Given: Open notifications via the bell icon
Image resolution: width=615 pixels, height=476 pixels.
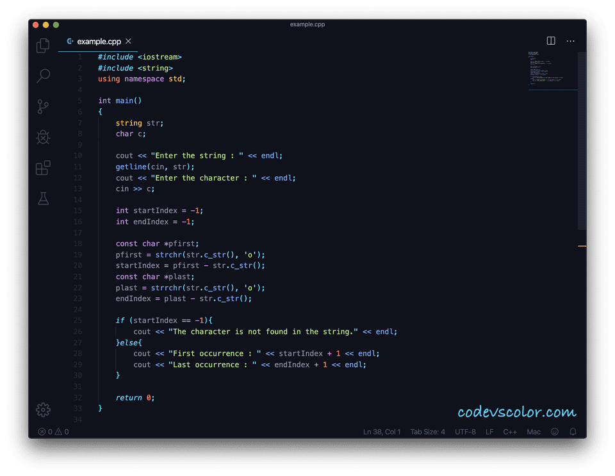Looking at the screenshot, I should pyautogui.click(x=573, y=431).
